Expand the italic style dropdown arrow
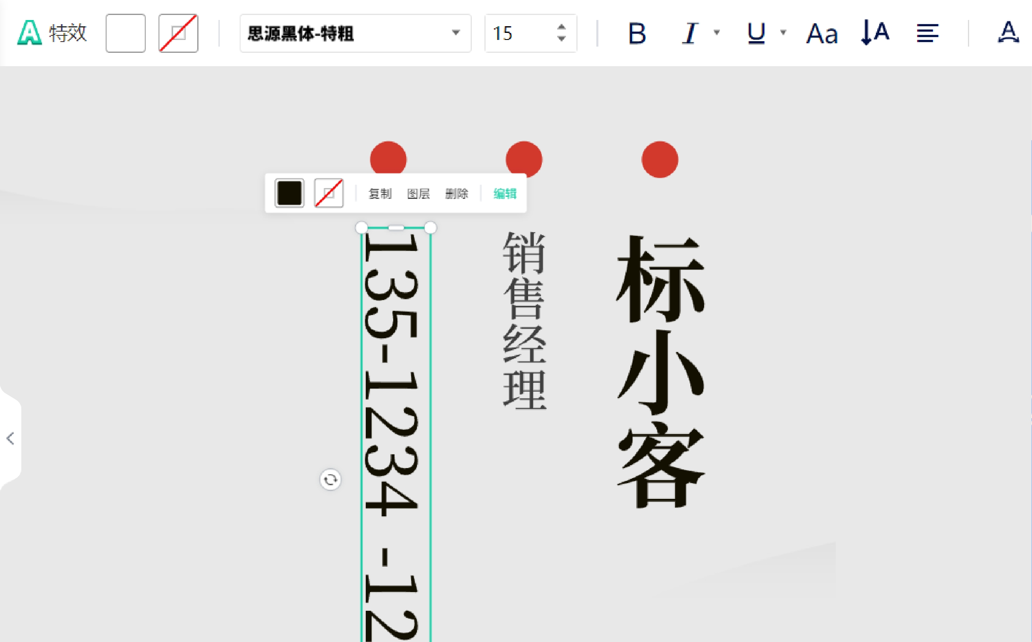 (x=717, y=34)
